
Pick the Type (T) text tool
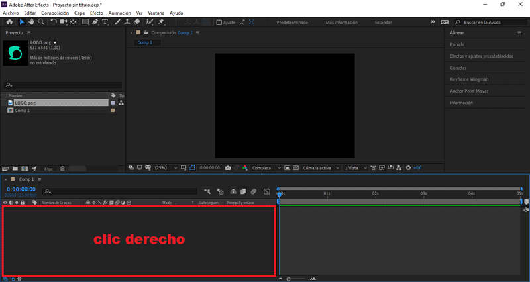pyautogui.click(x=105, y=22)
